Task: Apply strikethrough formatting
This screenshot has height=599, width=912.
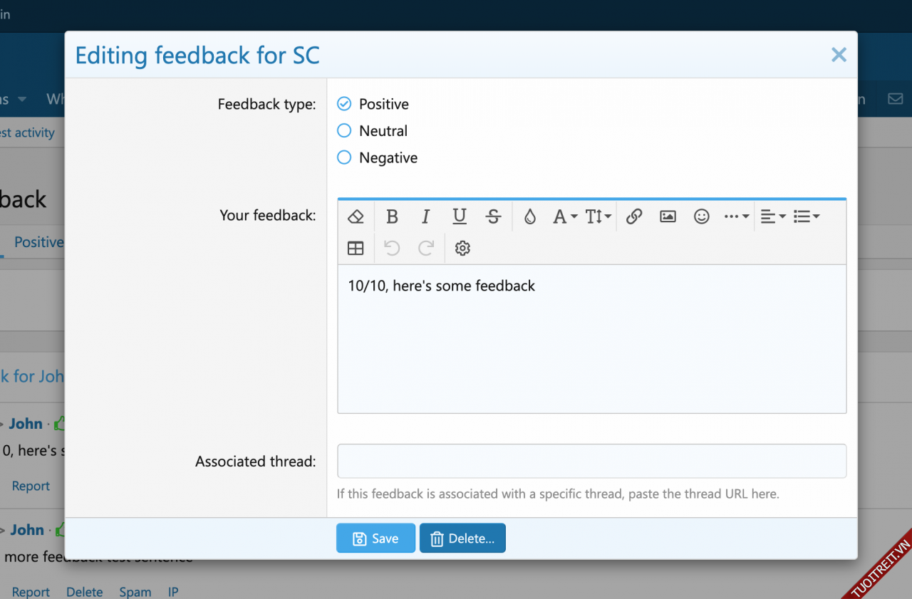Action: tap(493, 217)
